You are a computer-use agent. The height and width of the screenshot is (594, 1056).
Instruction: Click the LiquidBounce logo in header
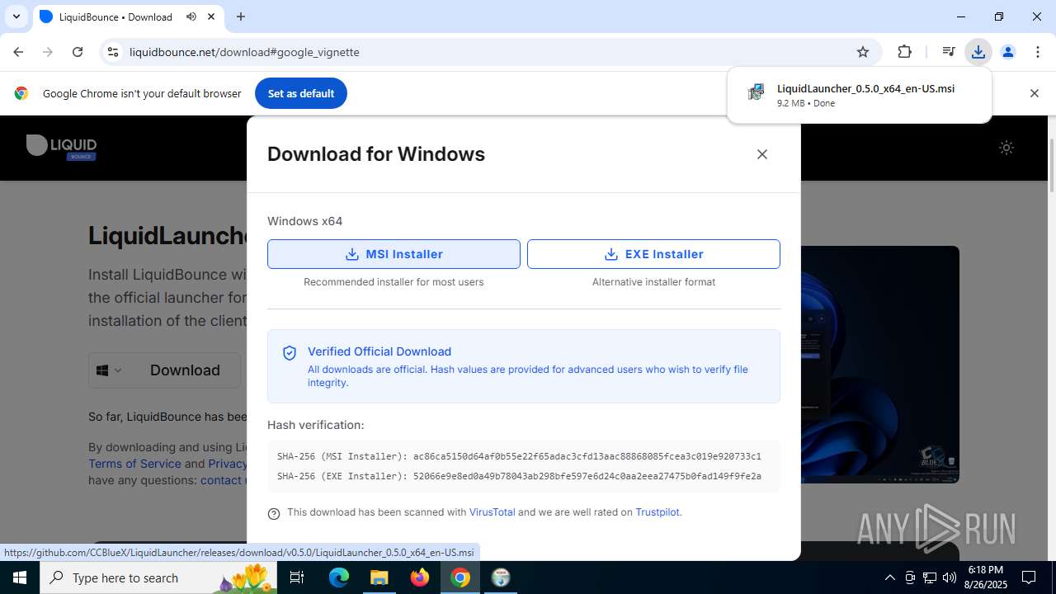[62, 147]
